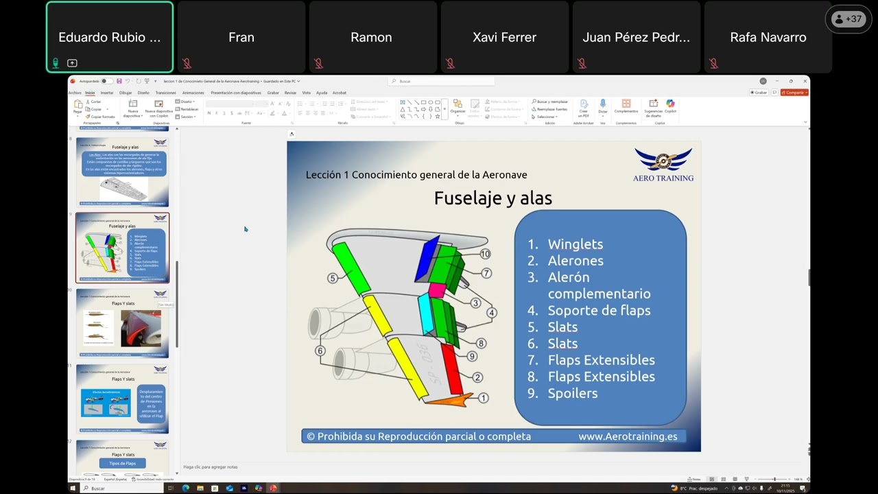Switch to normal view in status bar
This screenshot has height=494, width=878.
pyautogui.click(x=712, y=479)
